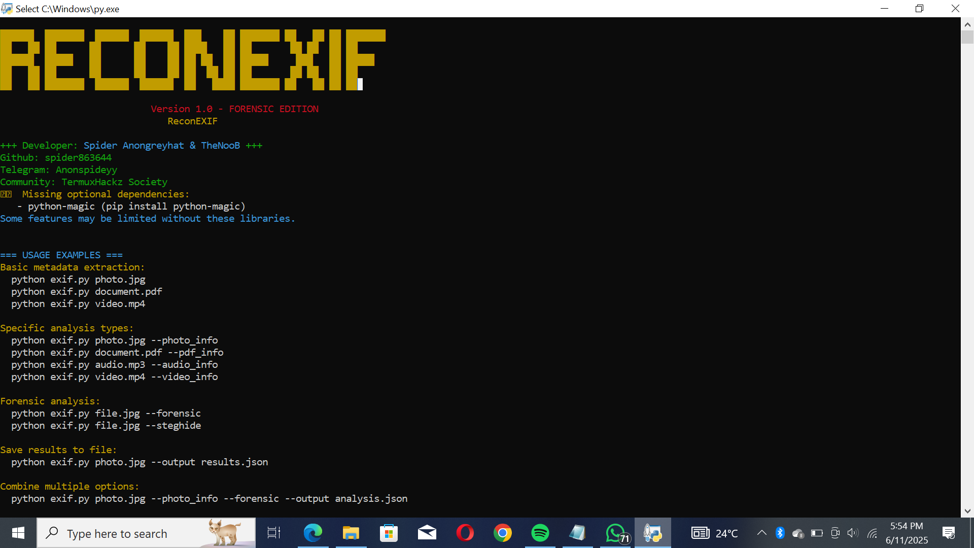Expand hidden system tray icons chevron

[x=761, y=533]
